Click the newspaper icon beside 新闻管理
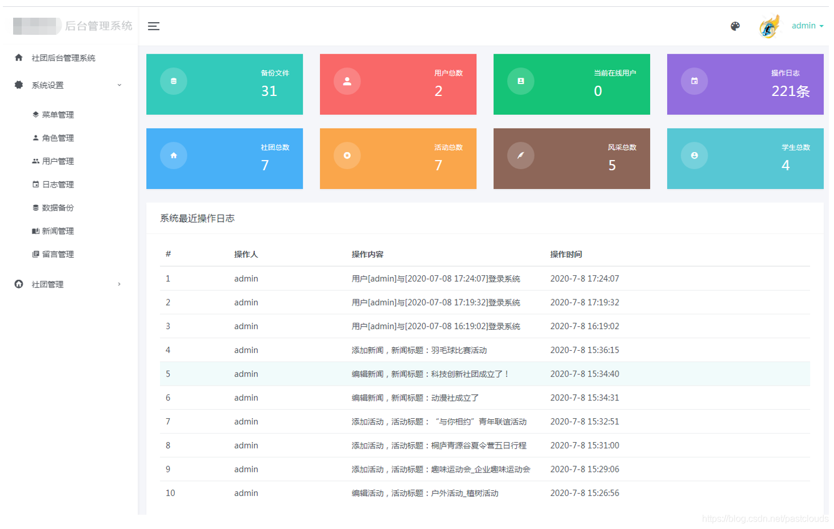This screenshot has height=529, width=834. (x=35, y=231)
